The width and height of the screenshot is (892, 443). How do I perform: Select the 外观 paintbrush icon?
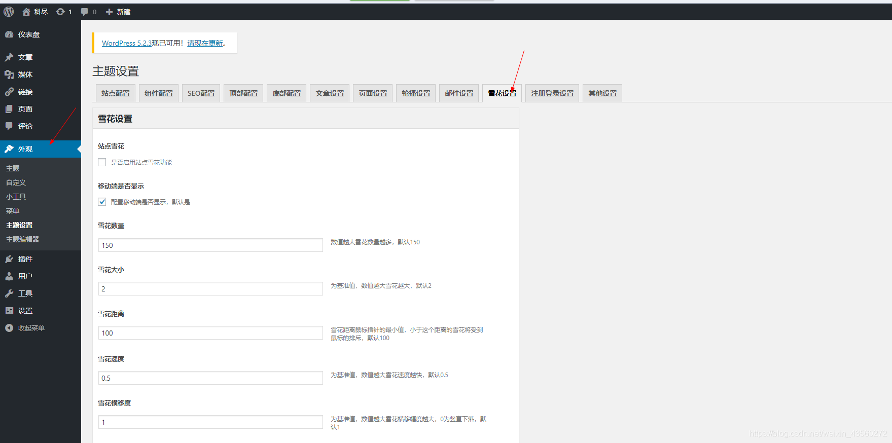coord(9,149)
